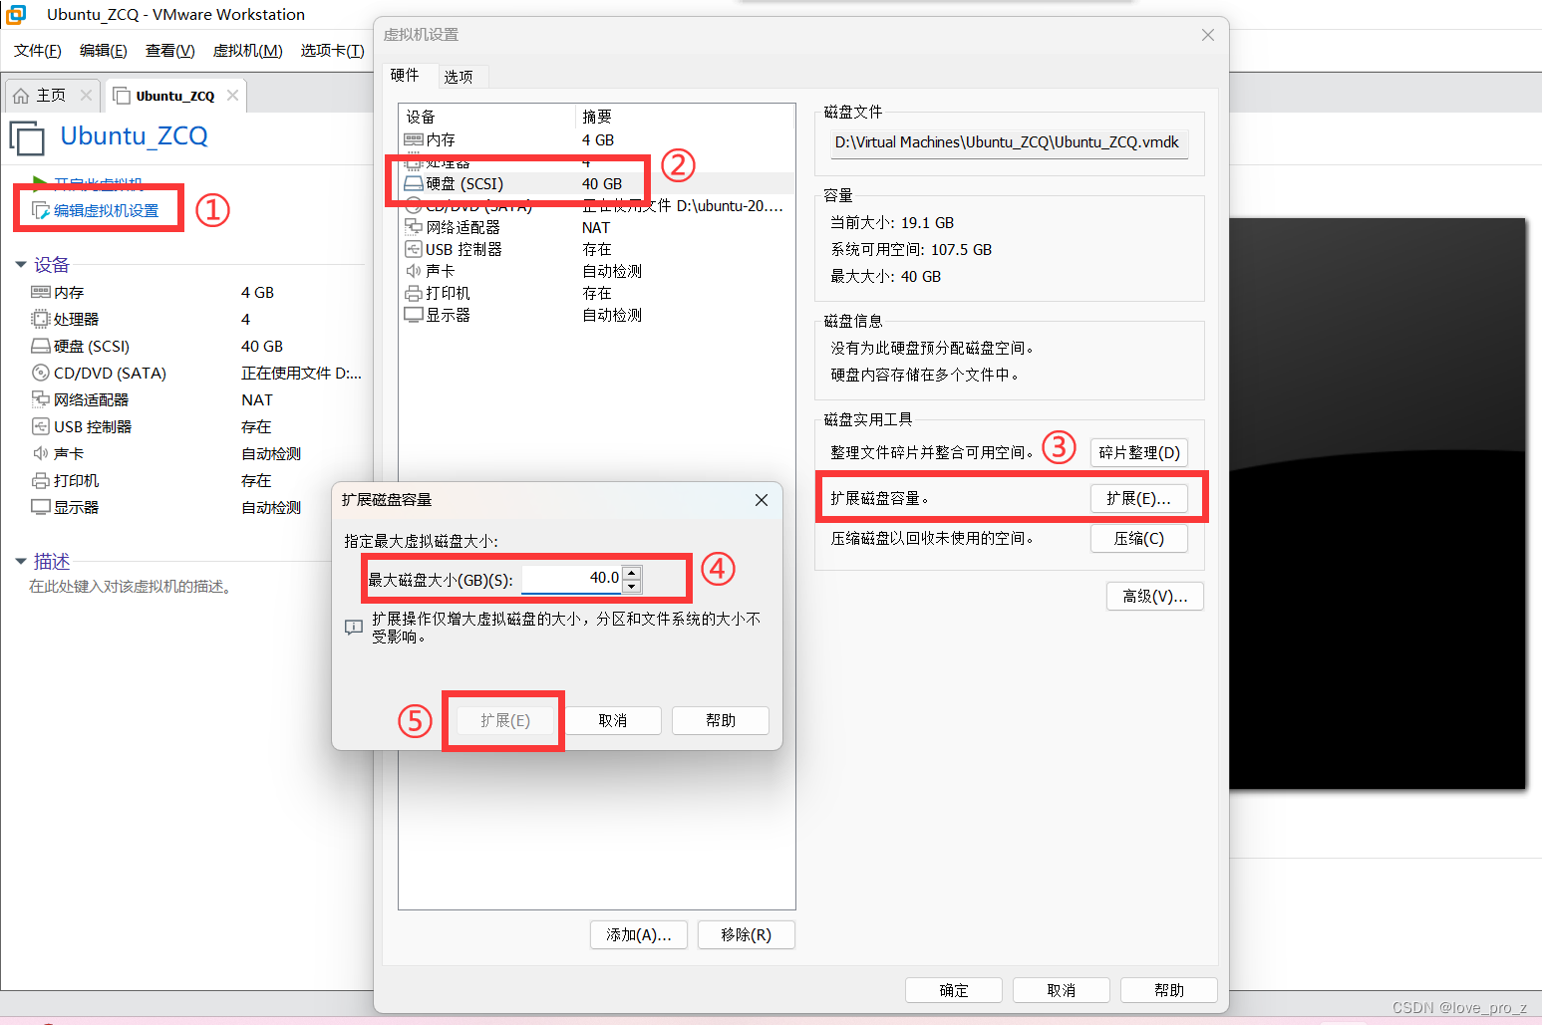Switch to the 选项 tab in settings

pos(460,76)
